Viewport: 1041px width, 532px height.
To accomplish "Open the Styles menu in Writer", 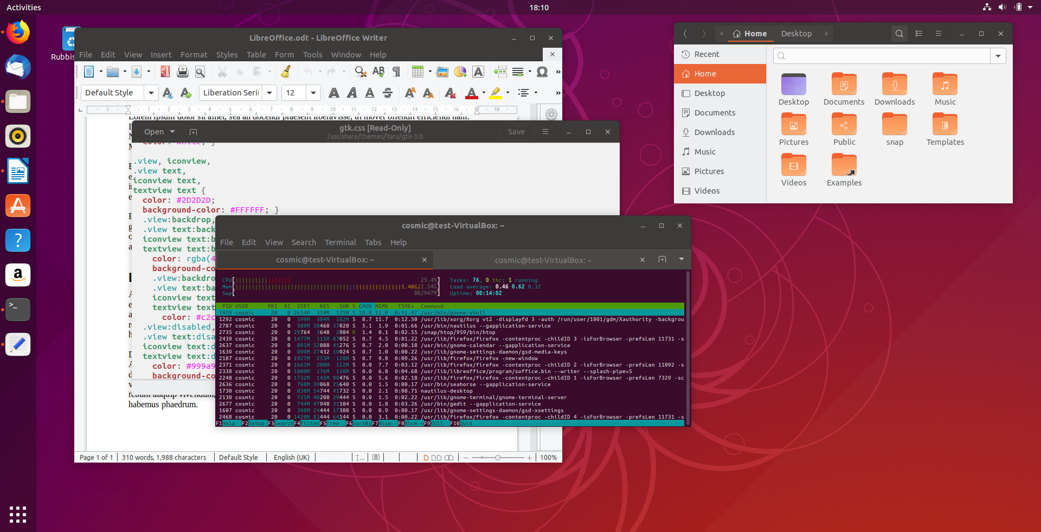I will 227,55.
